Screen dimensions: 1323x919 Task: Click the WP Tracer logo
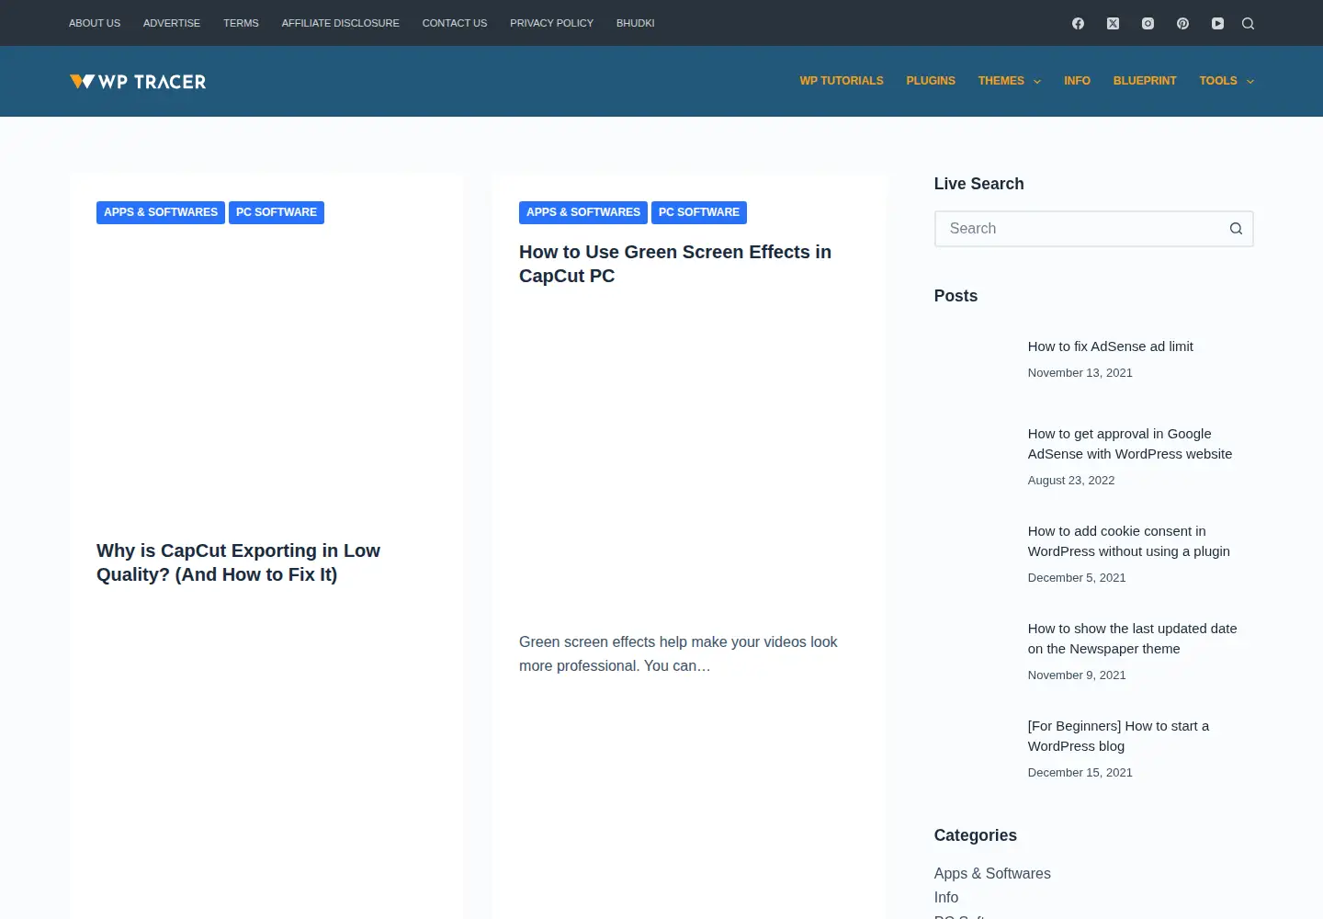click(x=138, y=81)
